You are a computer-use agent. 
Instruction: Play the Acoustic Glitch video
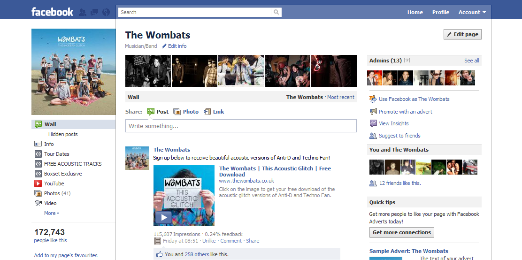[163, 217]
